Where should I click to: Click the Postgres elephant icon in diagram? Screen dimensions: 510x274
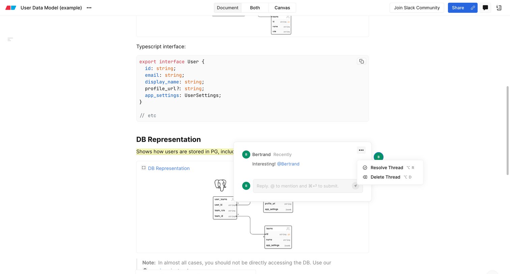click(220, 185)
